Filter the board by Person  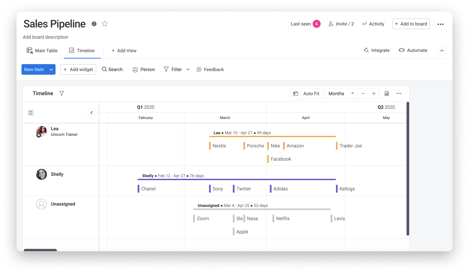pos(144,69)
